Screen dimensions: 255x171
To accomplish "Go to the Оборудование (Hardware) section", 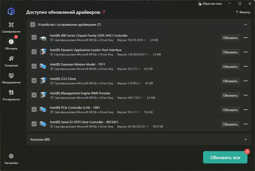I will pos(11,76).
